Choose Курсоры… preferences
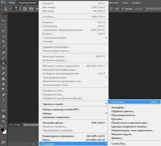Image resolution: width=161 pixels, height=146 pixels. coord(134,119)
